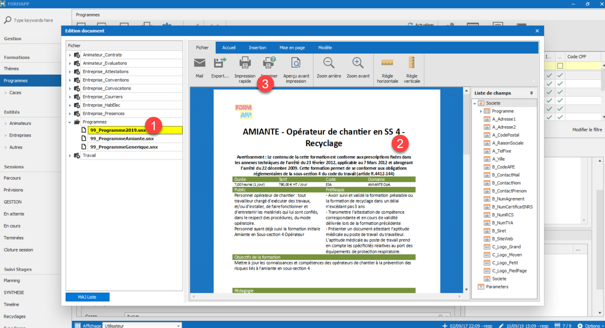Expand the Entreprise_HabElec folder
605x328 pixels.
[x=70, y=105]
